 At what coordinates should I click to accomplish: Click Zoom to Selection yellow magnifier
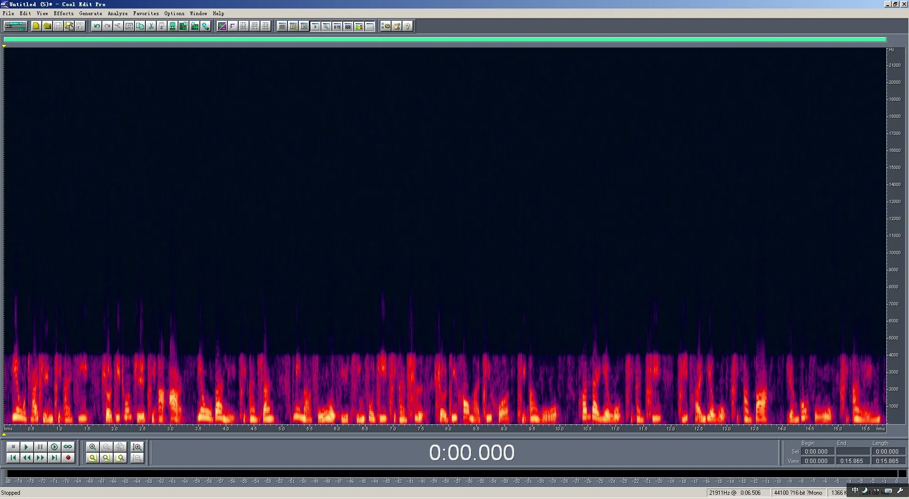(x=93, y=458)
